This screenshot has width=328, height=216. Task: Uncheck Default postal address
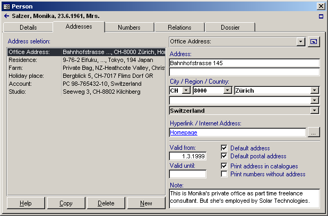[224, 156]
